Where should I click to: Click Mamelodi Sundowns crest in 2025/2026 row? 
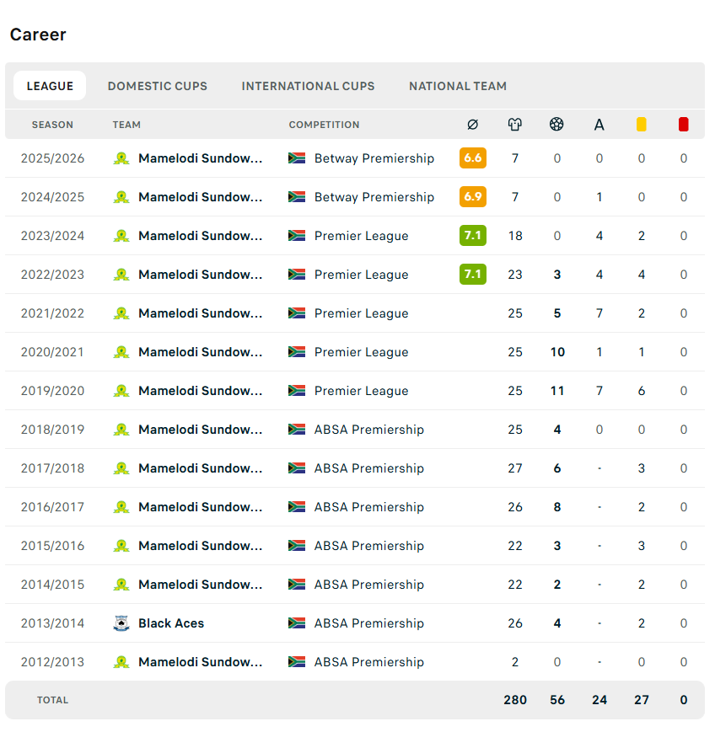point(121,158)
